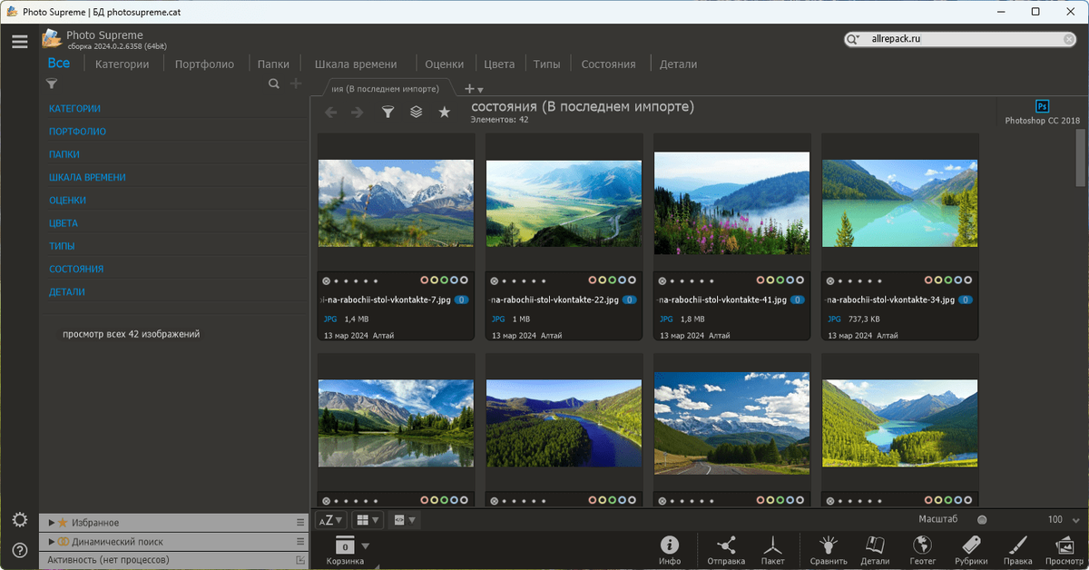Adjust the Масштаб zoom slider handle
The image size is (1089, 570).
981,520
